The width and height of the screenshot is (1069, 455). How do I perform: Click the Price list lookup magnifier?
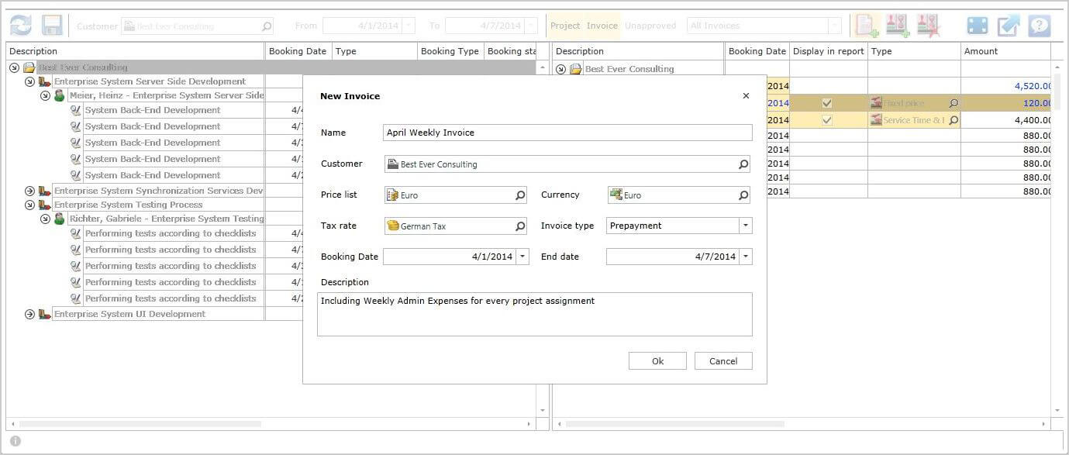click(x=520, y=195)
